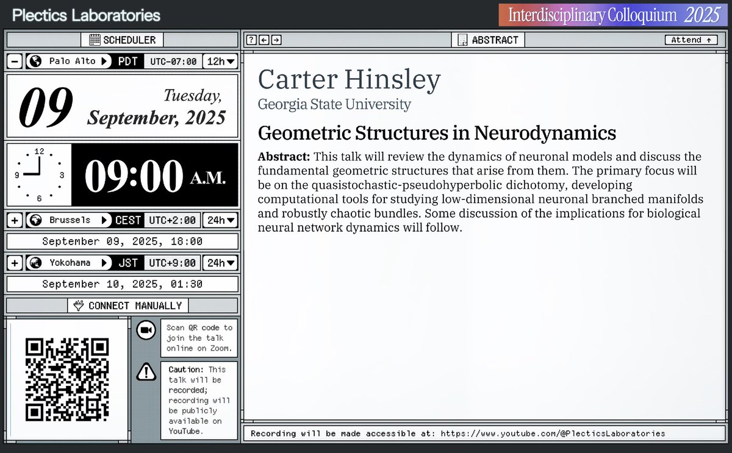This screenshot has width=732, height=453.
Task: Click the Plectics Laboratories title
Action: click(86, 15)
